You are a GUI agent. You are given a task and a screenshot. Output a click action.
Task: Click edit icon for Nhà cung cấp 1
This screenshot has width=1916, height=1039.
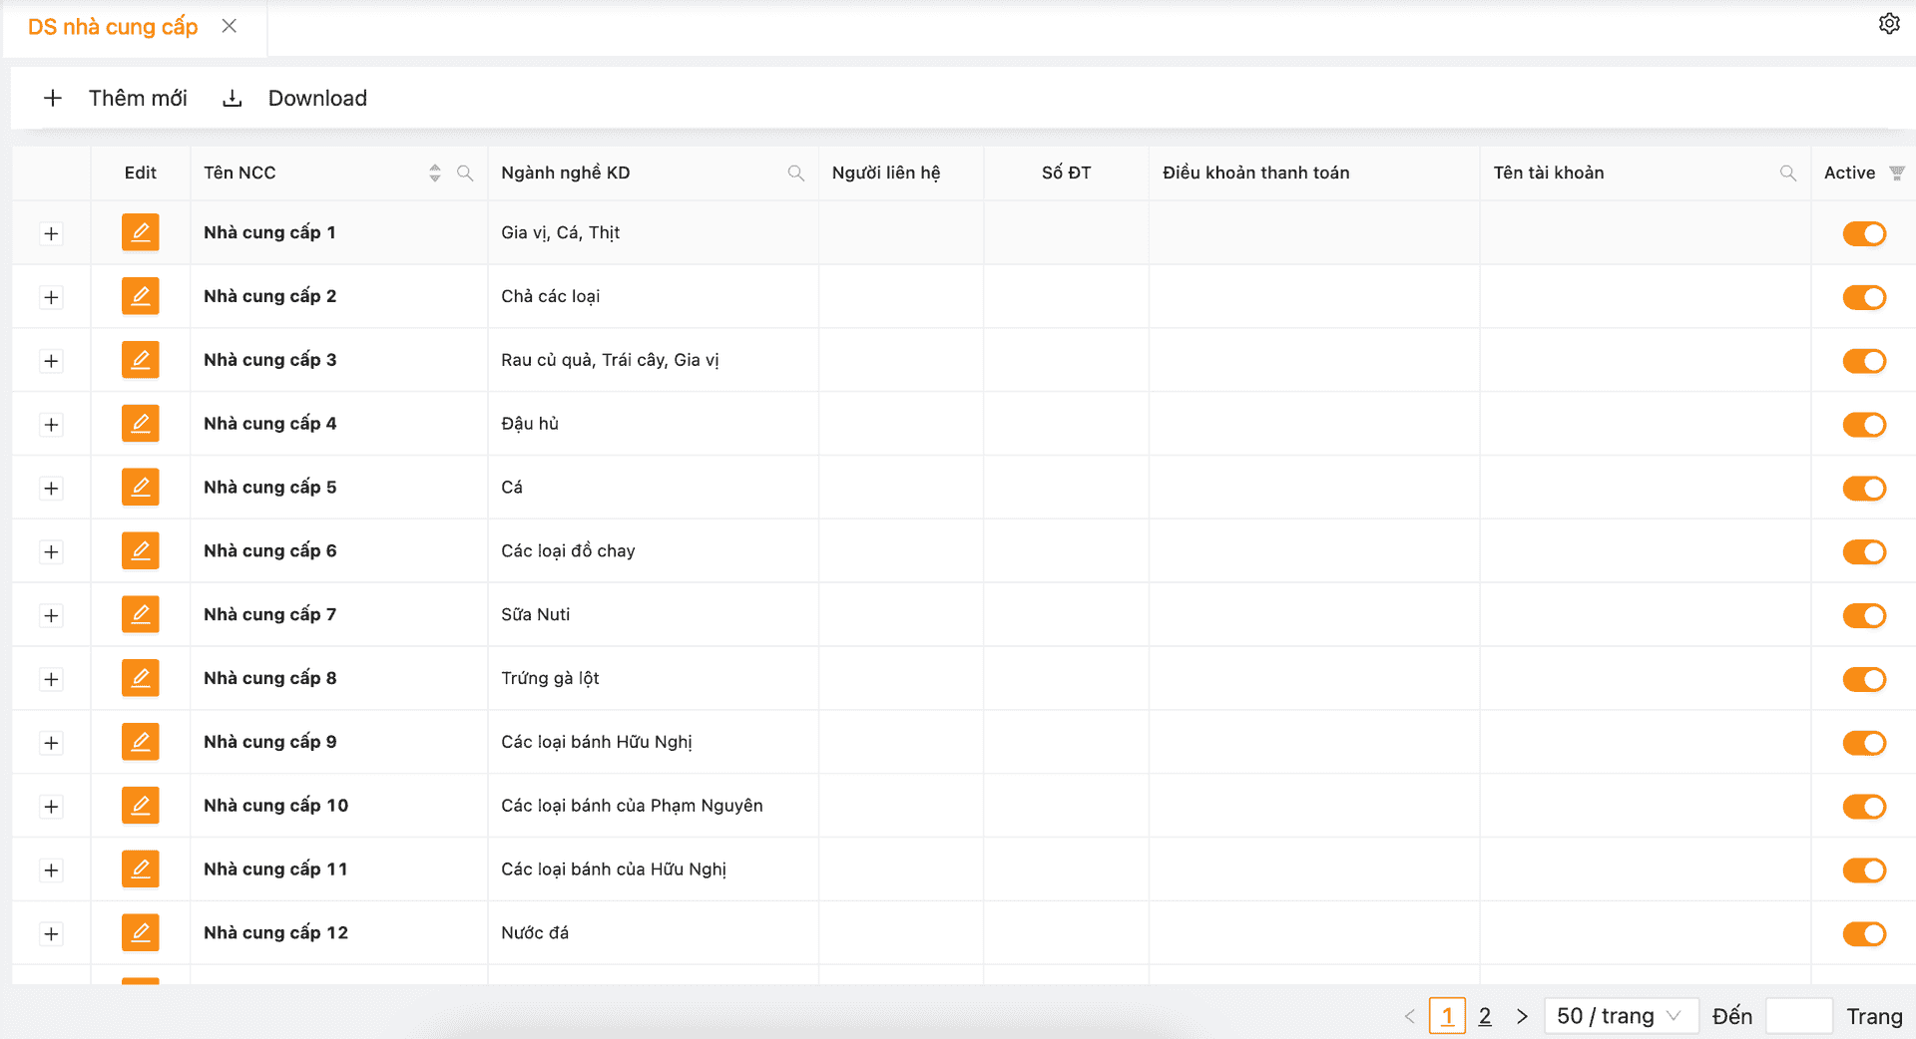point(141,232)
